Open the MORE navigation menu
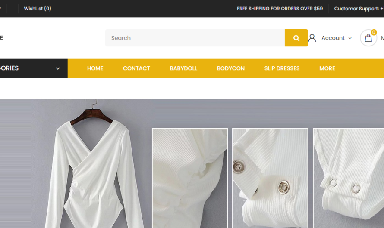384x228 pixels. click(327, 68)
